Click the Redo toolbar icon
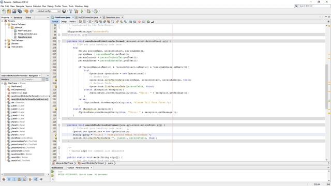The width and height of the screenshot is (331, 186). point(32,11)
